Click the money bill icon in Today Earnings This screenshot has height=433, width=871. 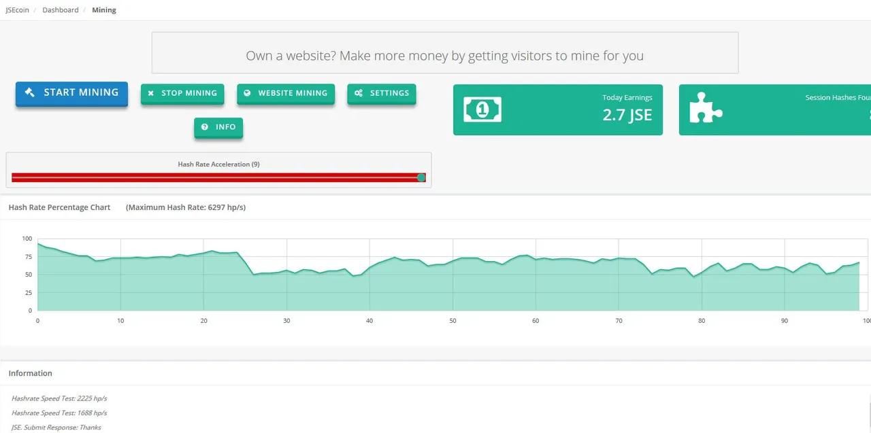[x=482, y=109]
